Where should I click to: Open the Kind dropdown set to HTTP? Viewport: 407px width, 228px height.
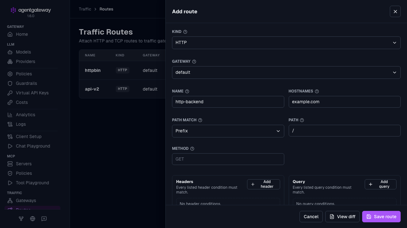tap(286, 43)
